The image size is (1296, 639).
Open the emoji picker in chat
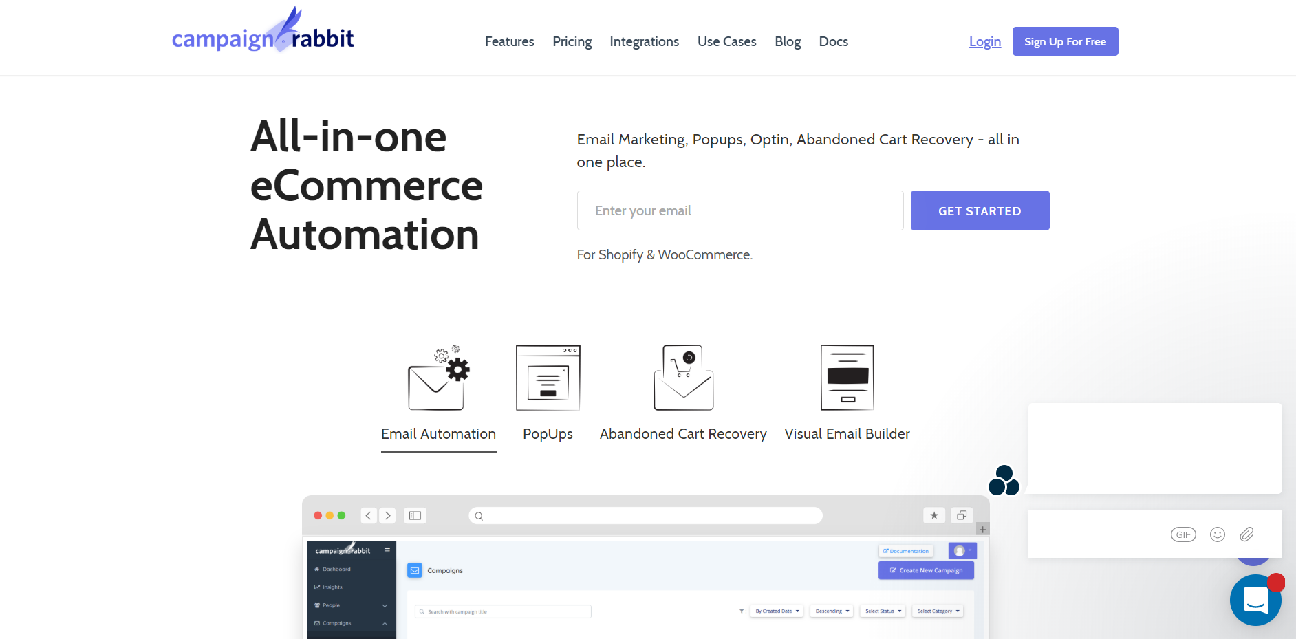pos(1217,534)
